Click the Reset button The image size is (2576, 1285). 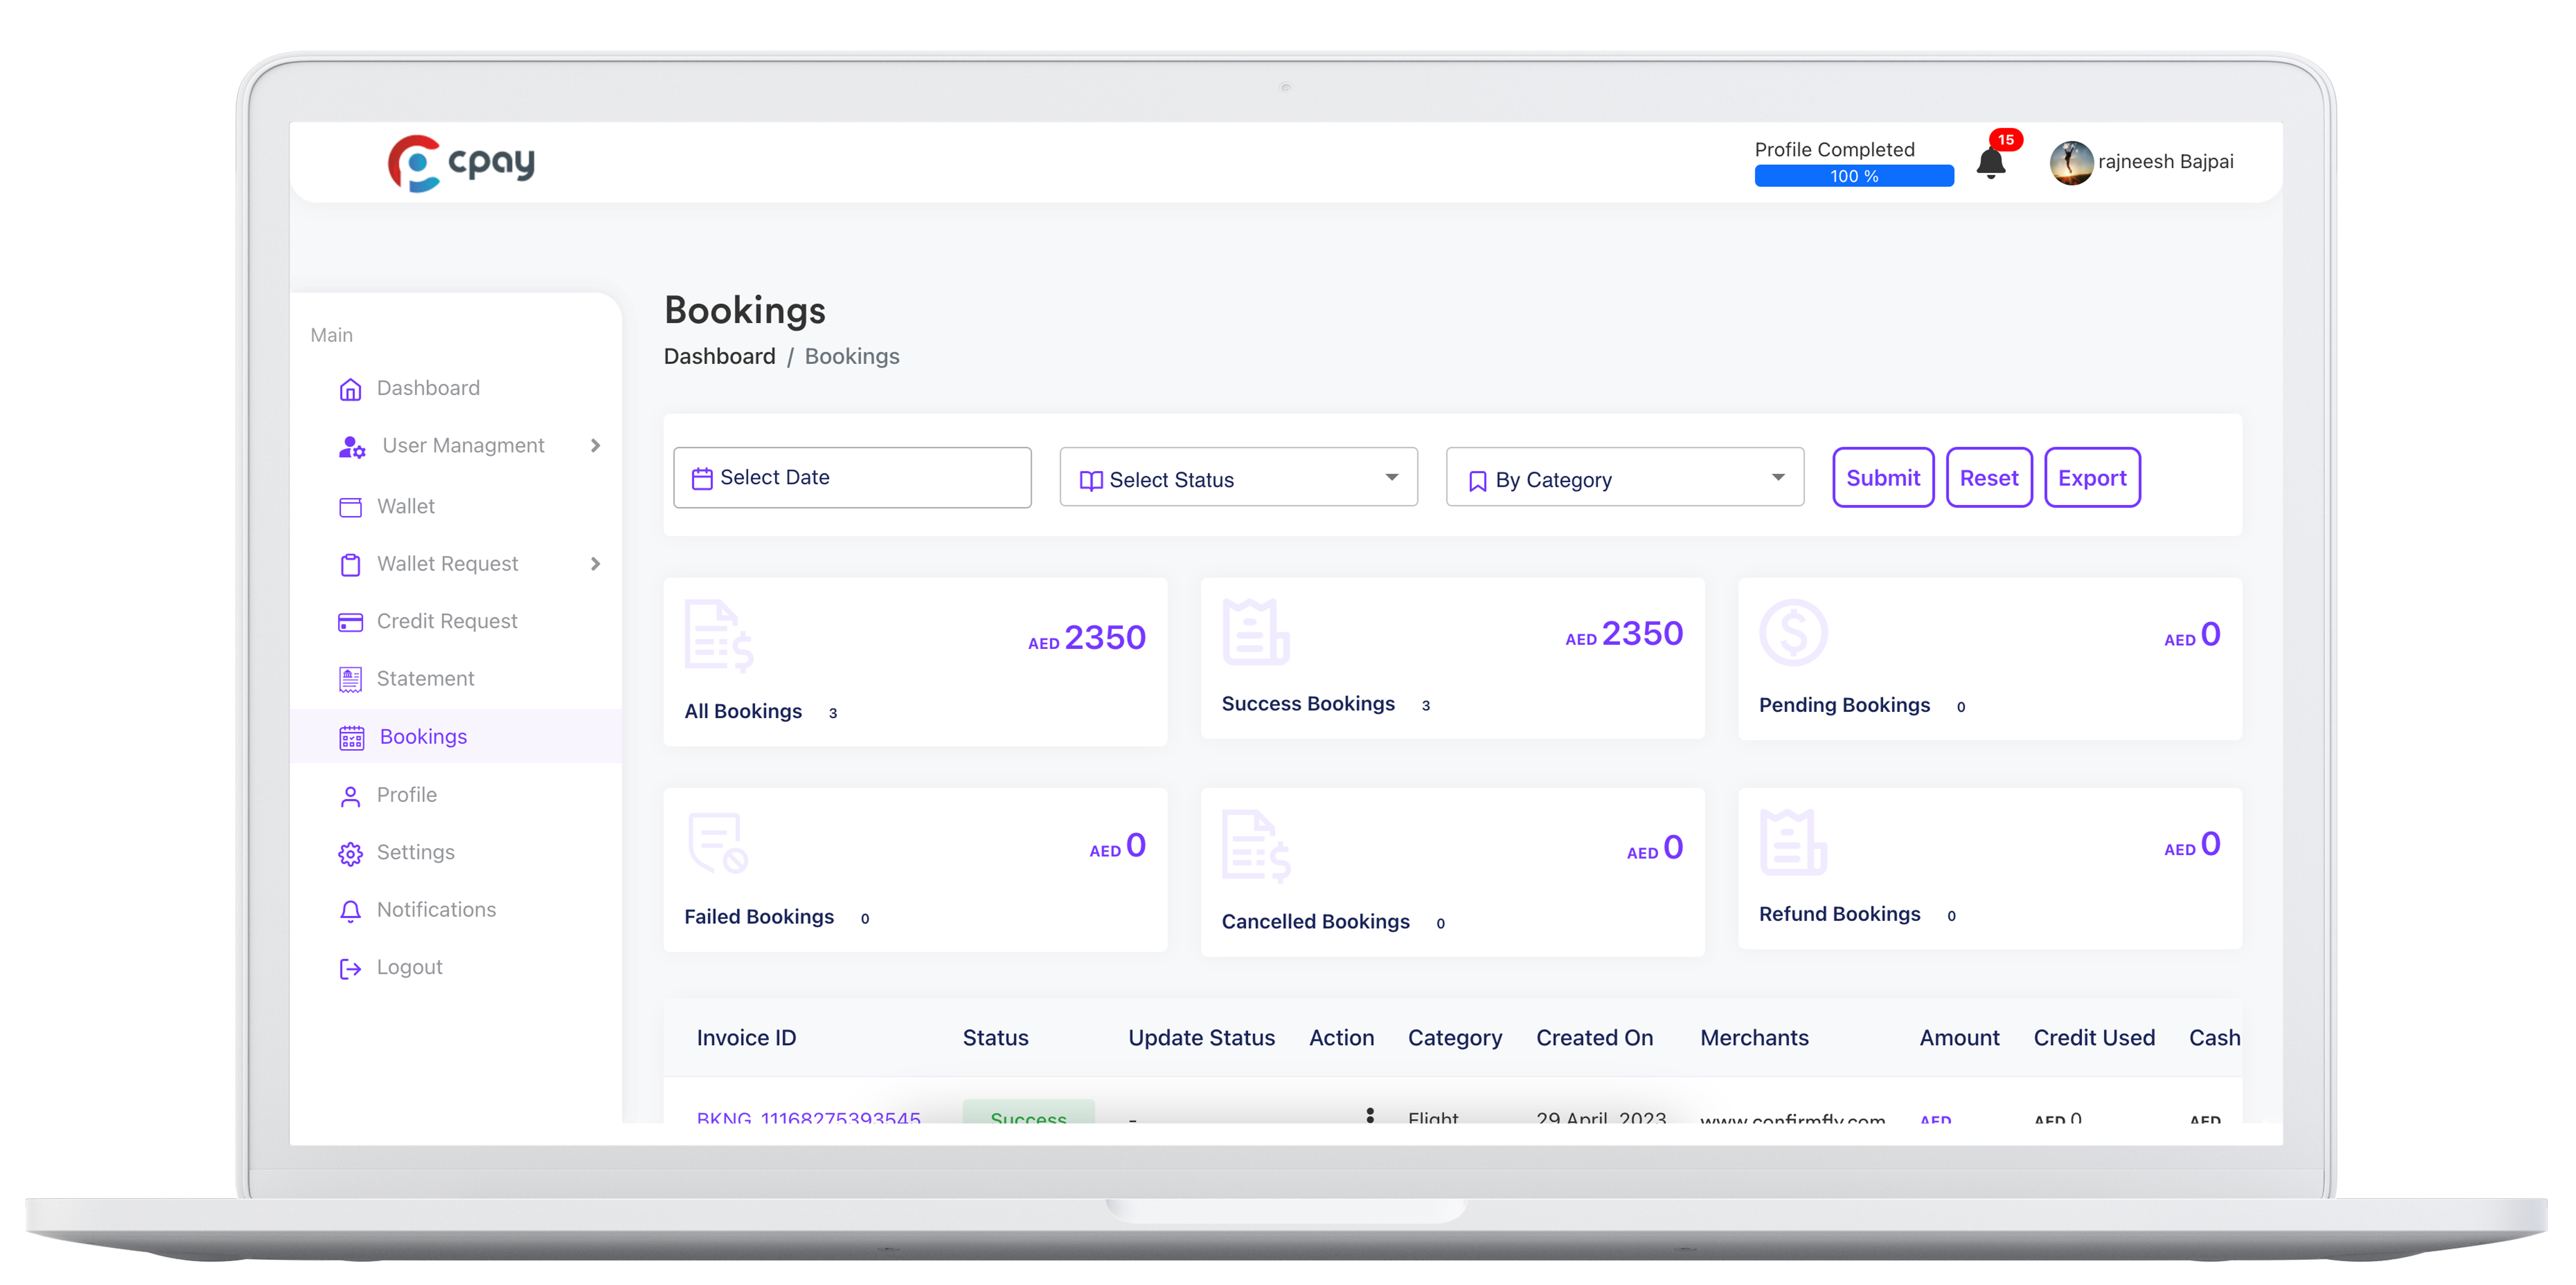(x=1989, y=478)
